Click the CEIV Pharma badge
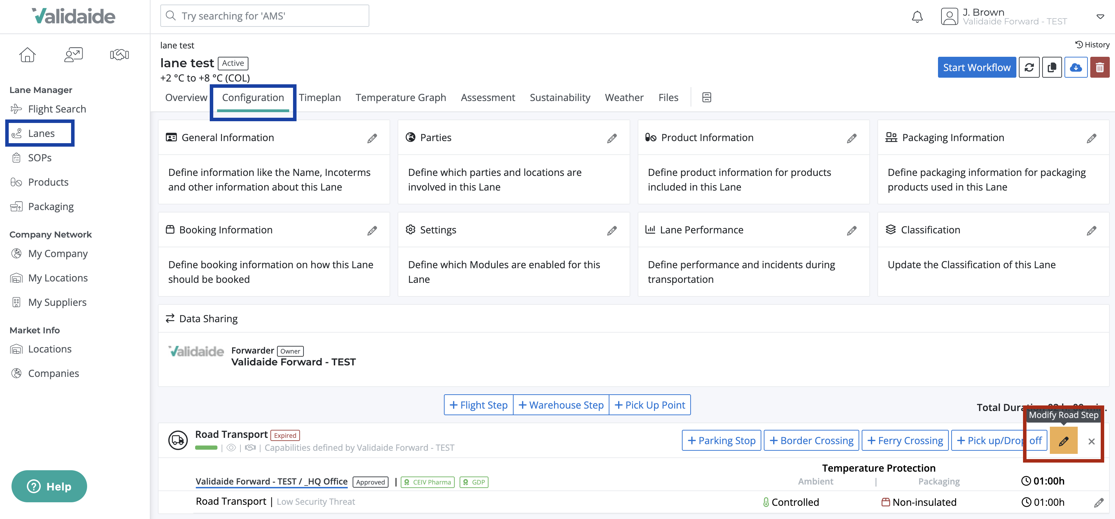This screenshot has height=519, width=1115. (428, 482)
